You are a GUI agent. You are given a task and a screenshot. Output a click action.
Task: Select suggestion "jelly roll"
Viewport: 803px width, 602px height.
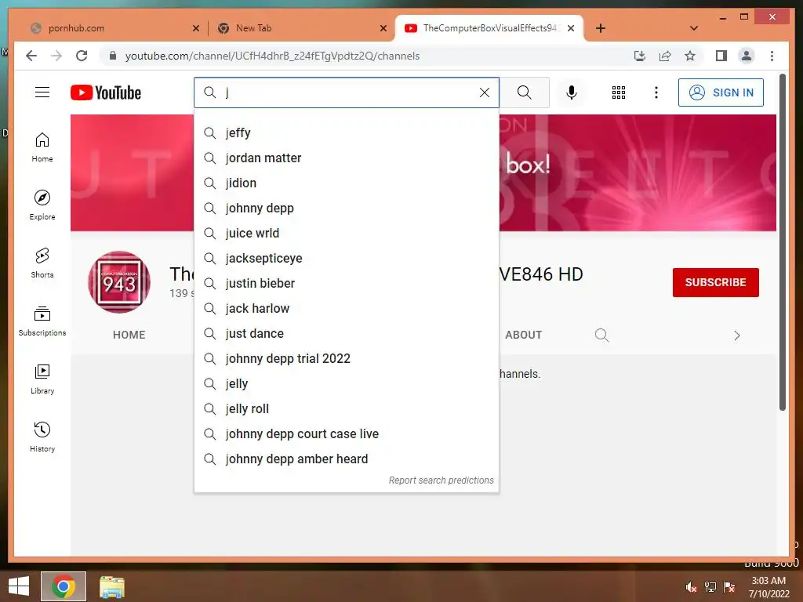coord(346,409)
